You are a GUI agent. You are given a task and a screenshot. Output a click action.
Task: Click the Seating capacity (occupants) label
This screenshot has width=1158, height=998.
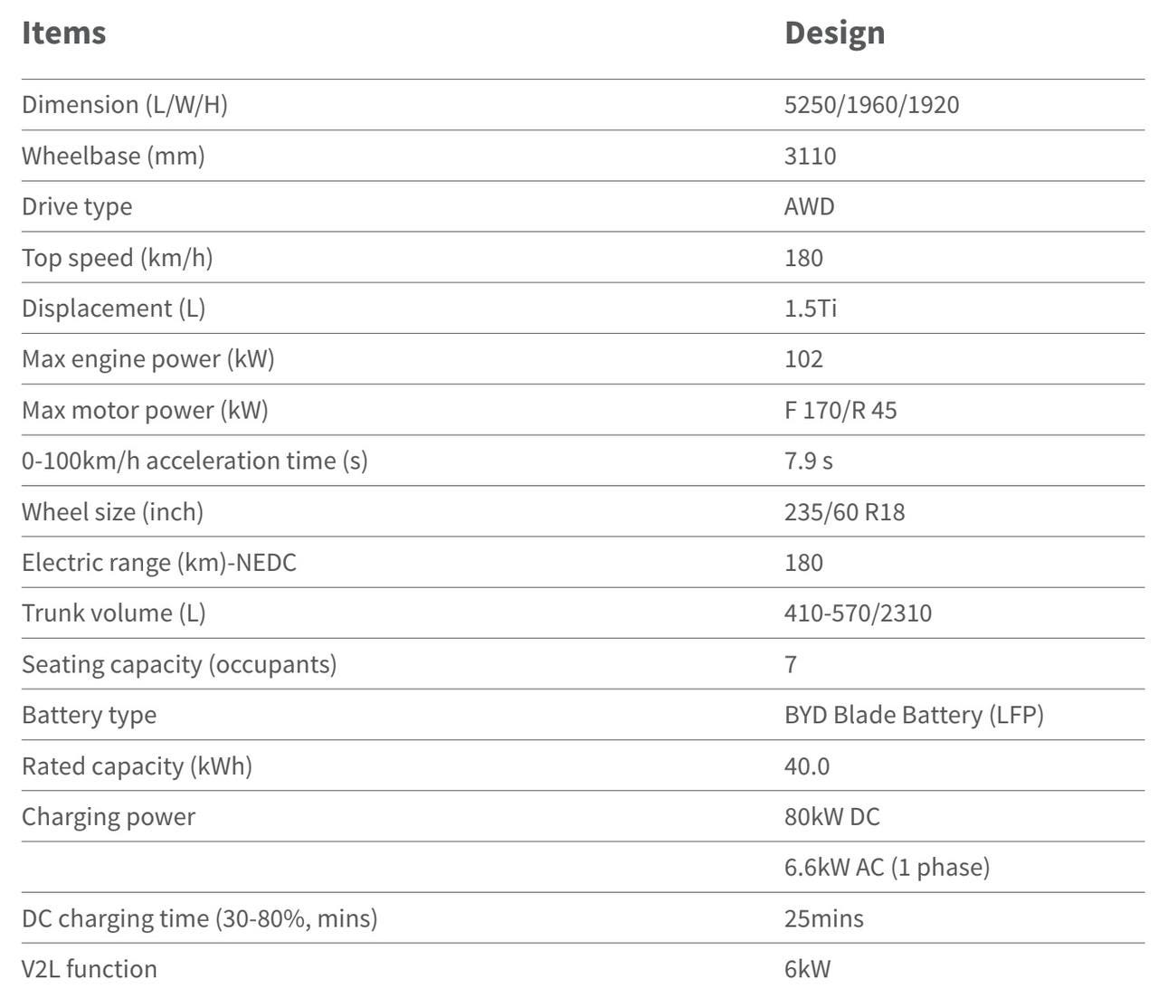(179, 664)
